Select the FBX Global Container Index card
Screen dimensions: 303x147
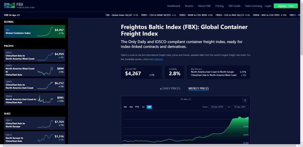(35, 31)
